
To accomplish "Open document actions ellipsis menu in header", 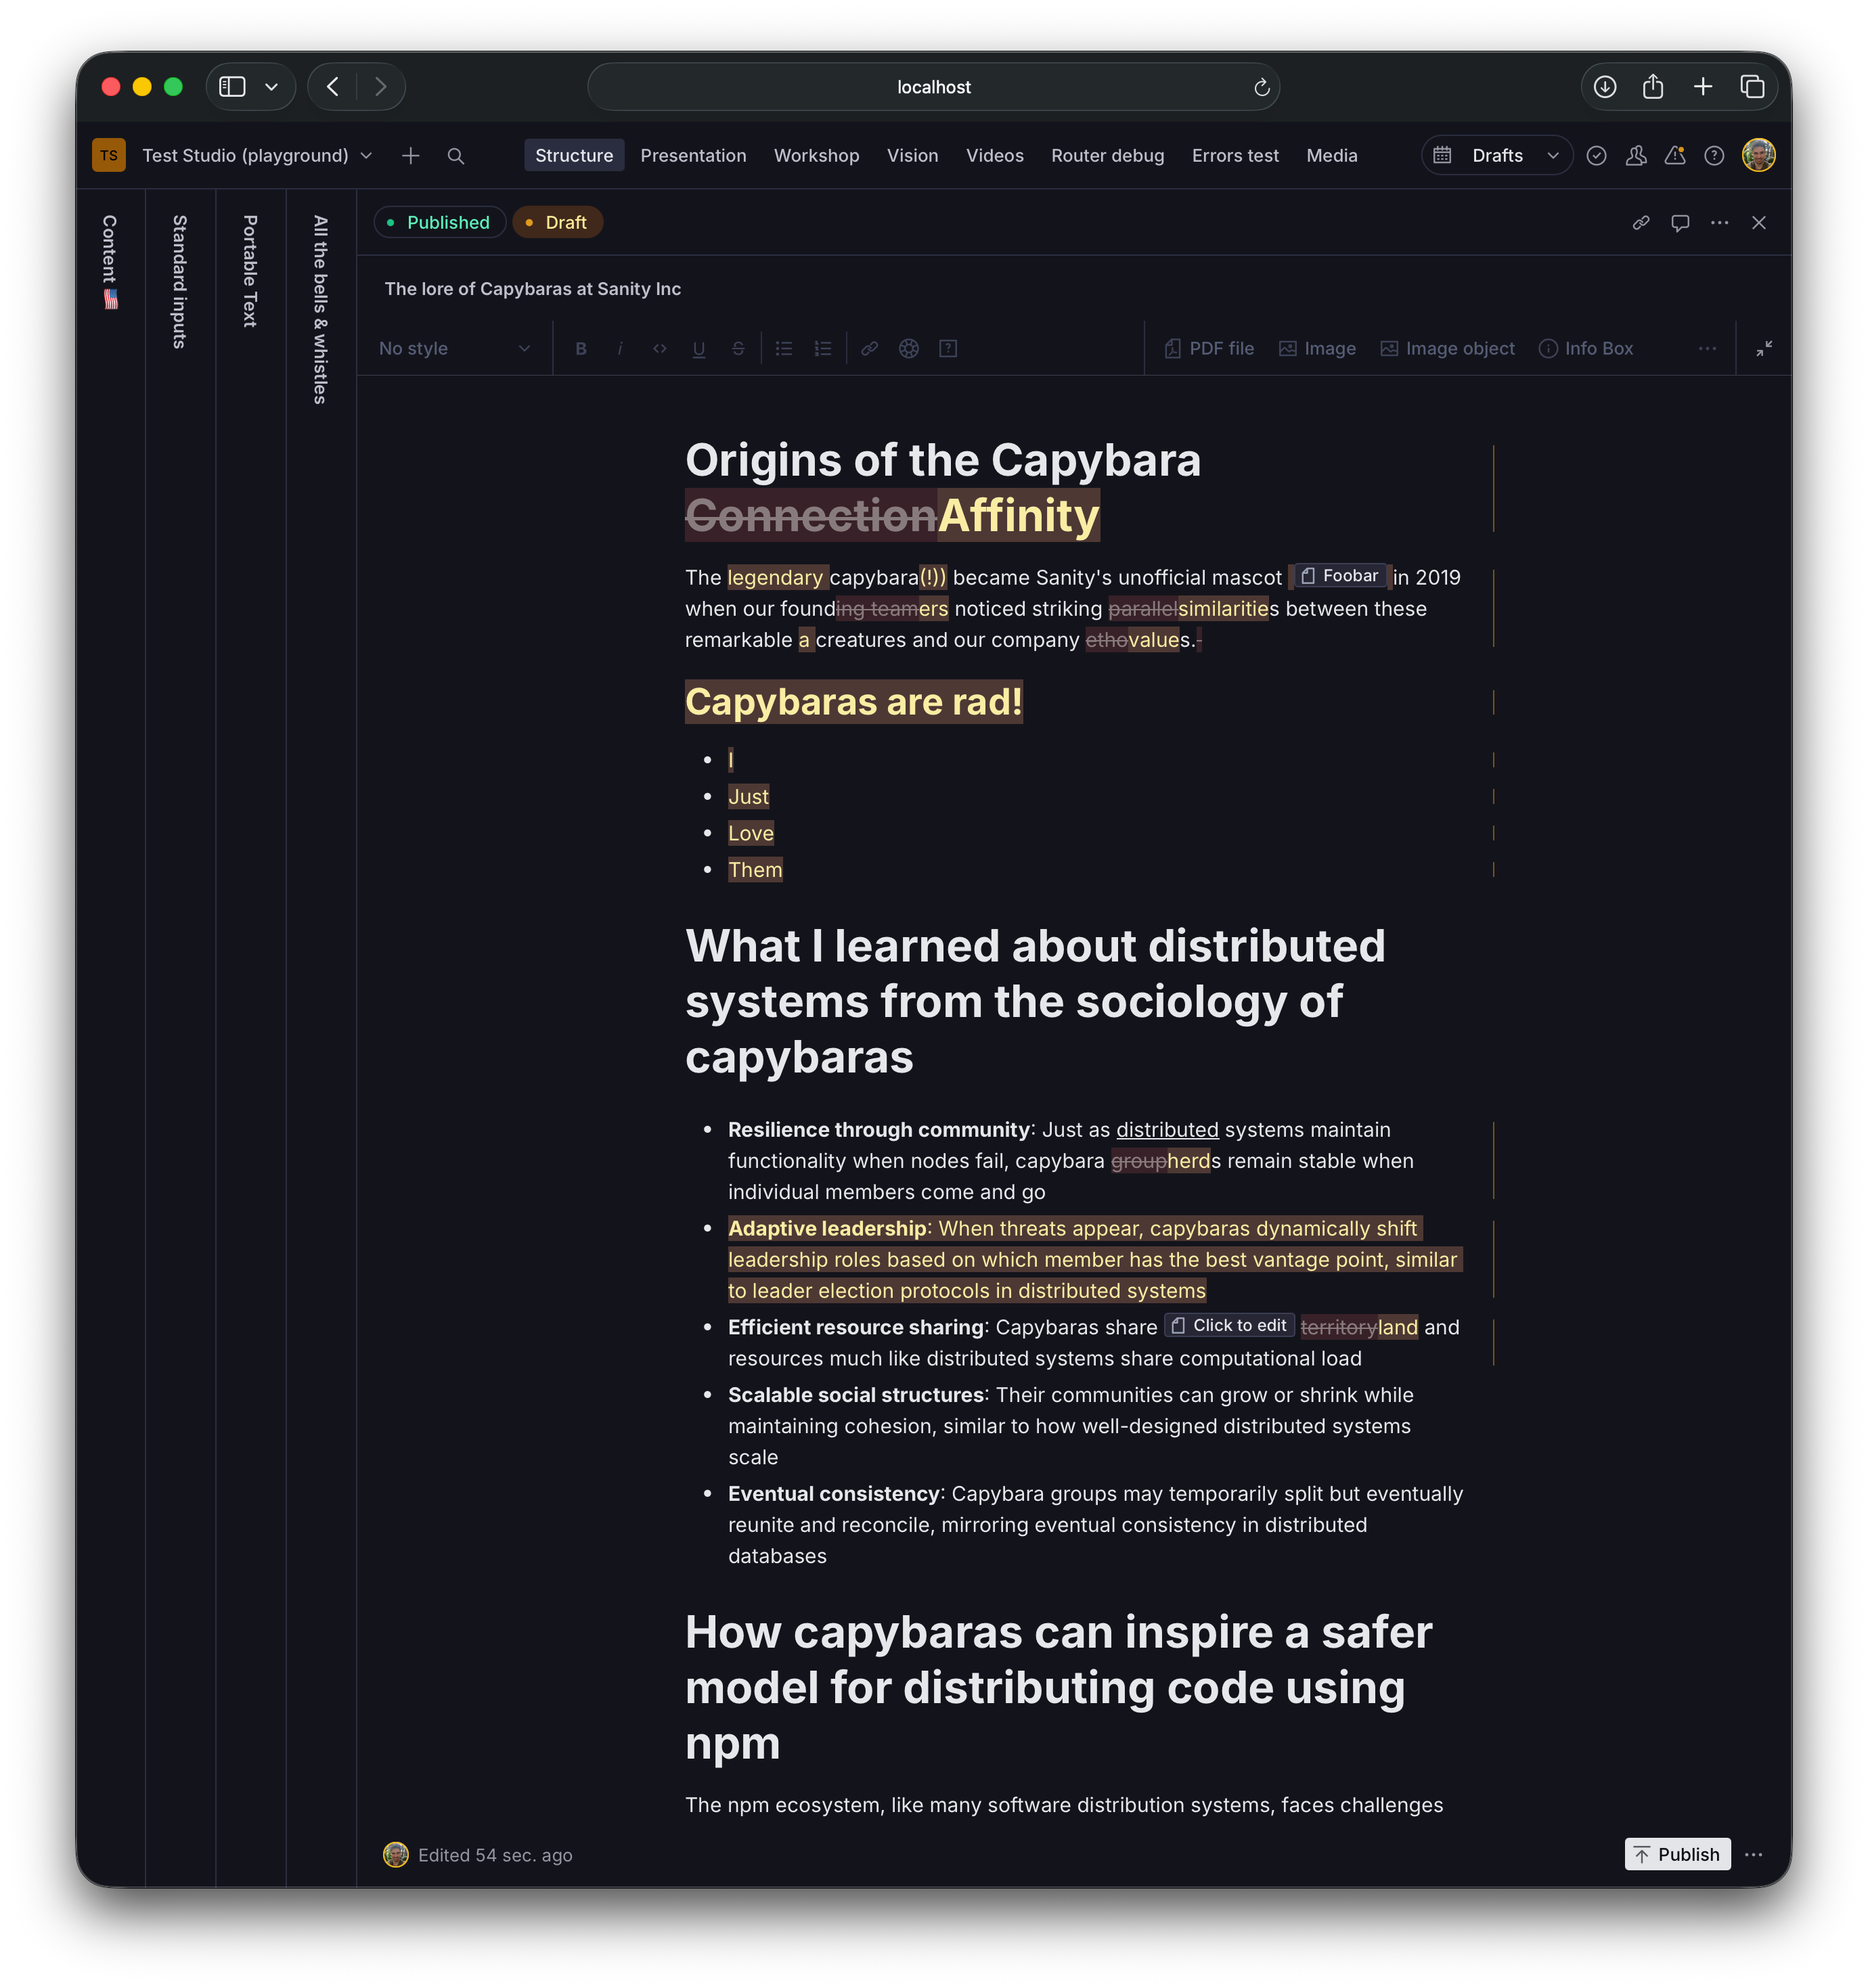I will tap(1719, 222).
